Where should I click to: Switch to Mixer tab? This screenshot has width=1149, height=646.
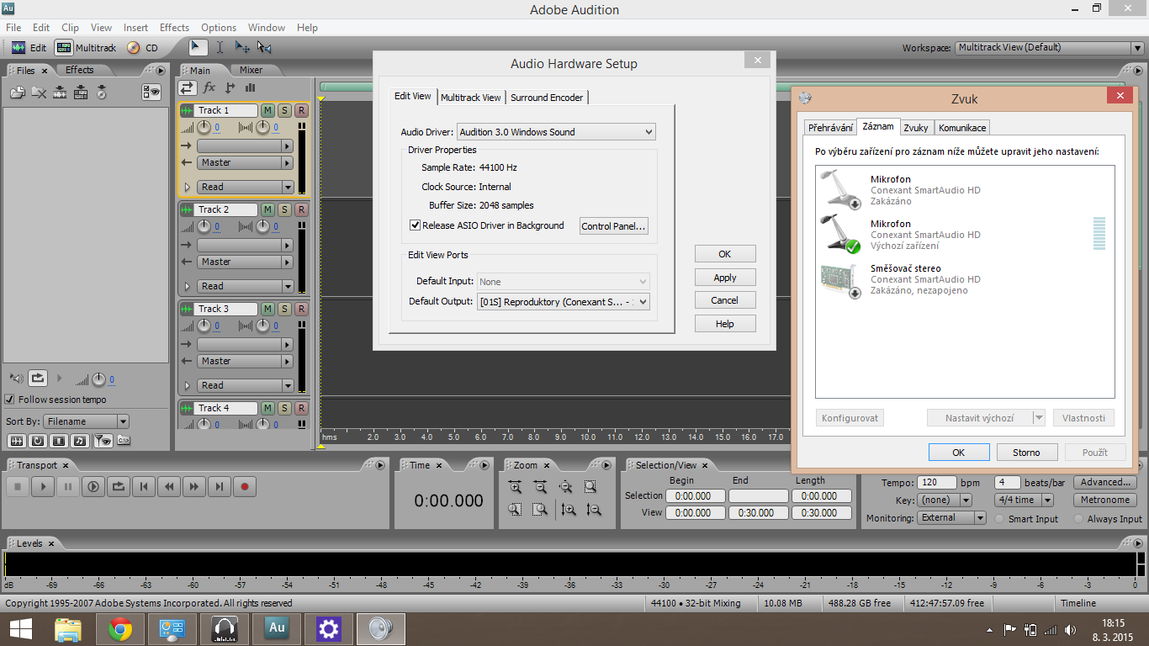pos(251,70)
